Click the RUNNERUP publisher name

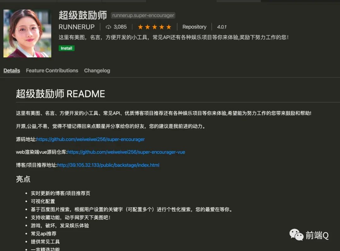pyautogui.click(x=76, y=27)
